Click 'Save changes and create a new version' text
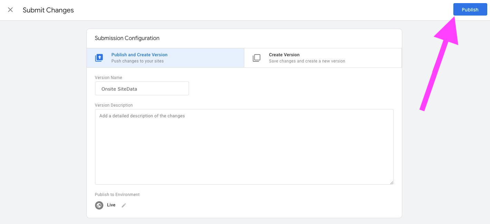Viewport: 490px width, 224px height. (x=307, y=61)
